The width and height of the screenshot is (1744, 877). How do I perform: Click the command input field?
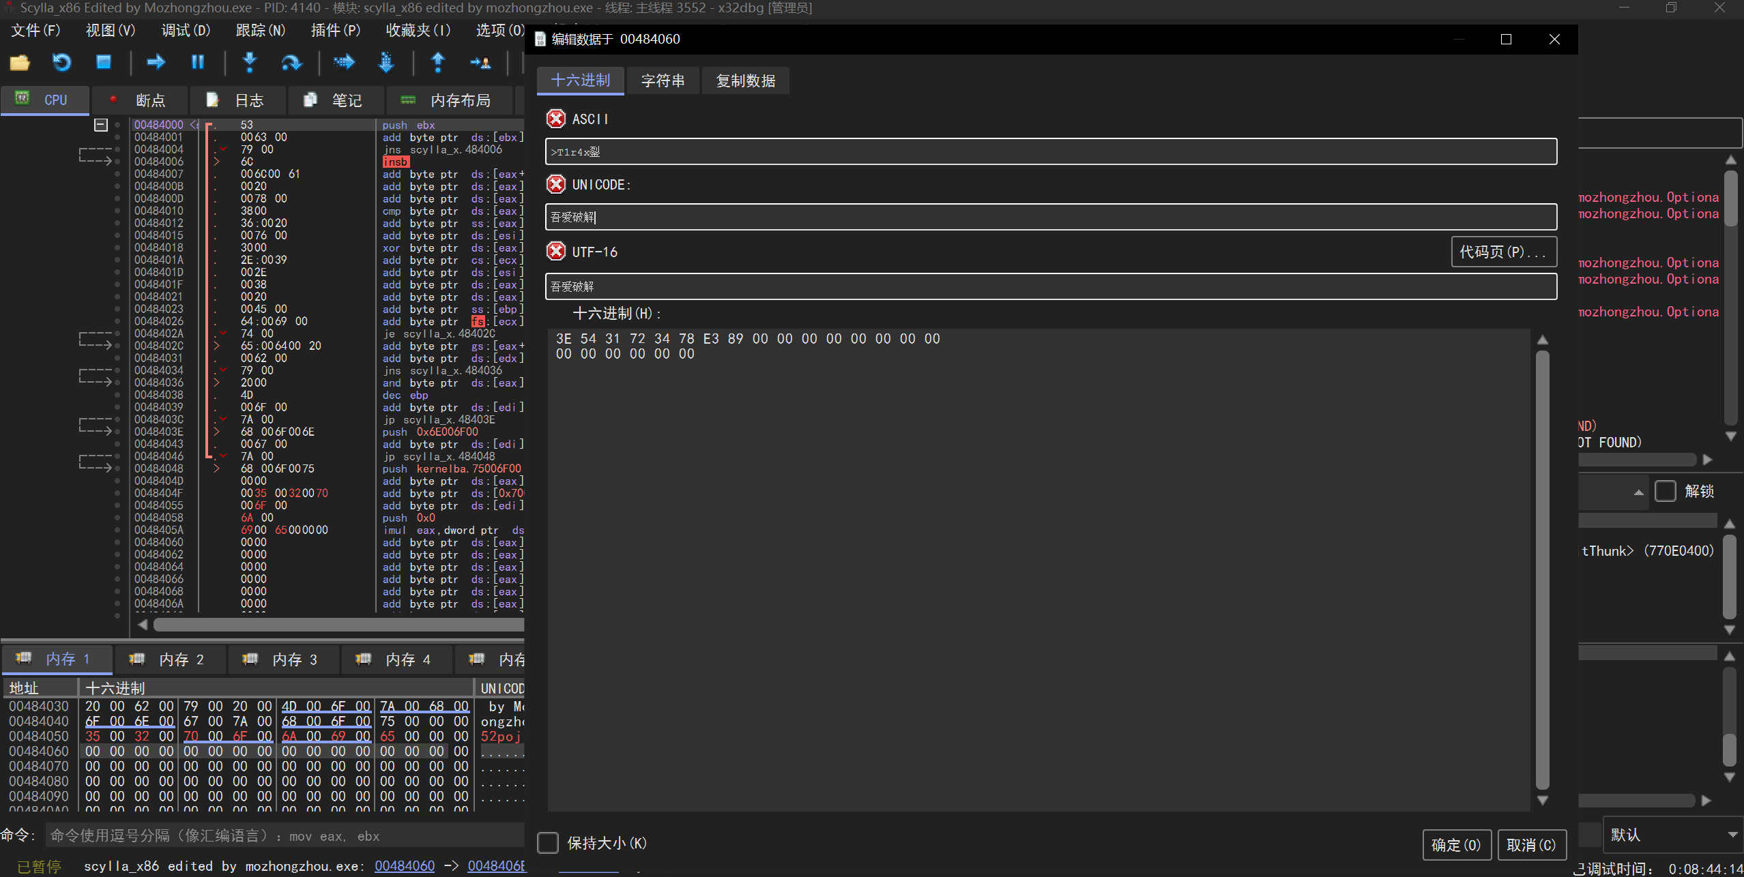click(x=285, y=836)
